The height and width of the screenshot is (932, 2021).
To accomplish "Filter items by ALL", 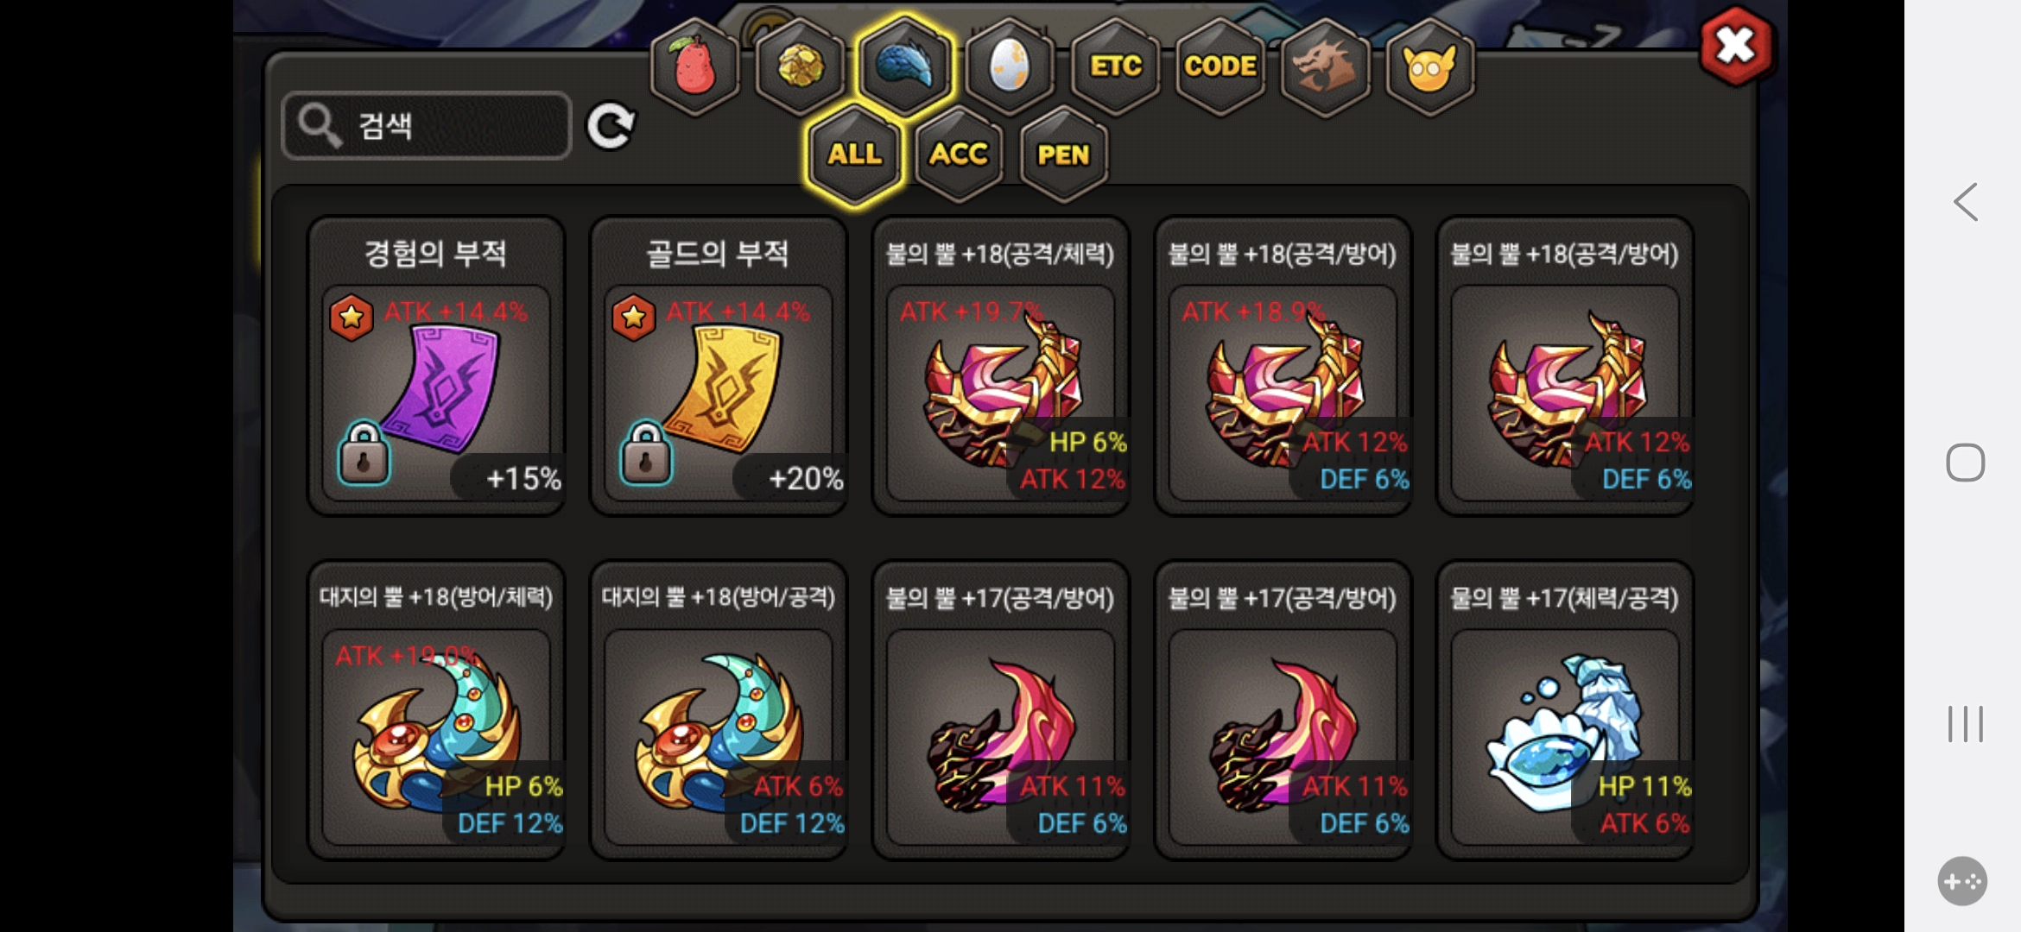I will pos(854,155).
